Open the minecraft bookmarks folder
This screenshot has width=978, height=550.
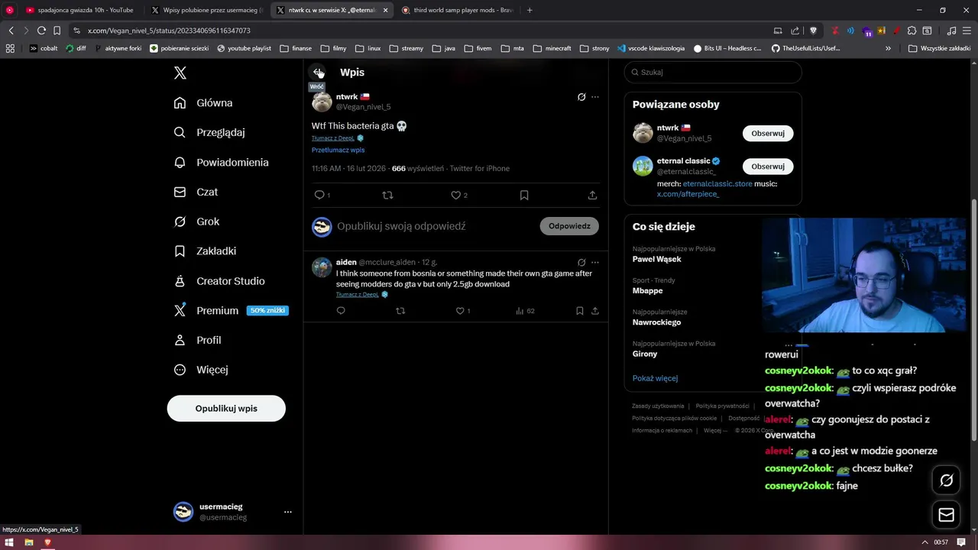[552, 48]
